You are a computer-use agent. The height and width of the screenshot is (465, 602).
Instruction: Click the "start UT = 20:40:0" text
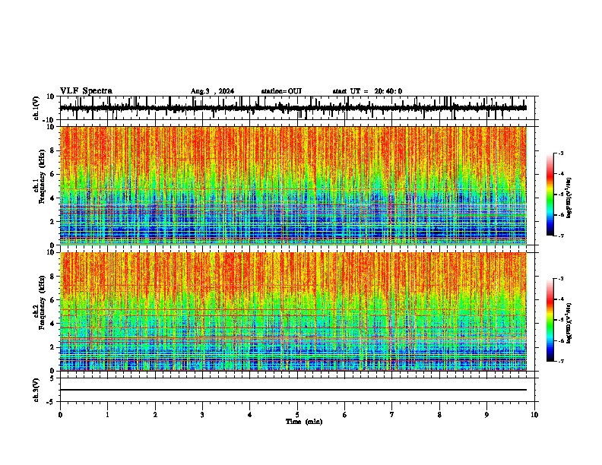(x=367, y=91)
